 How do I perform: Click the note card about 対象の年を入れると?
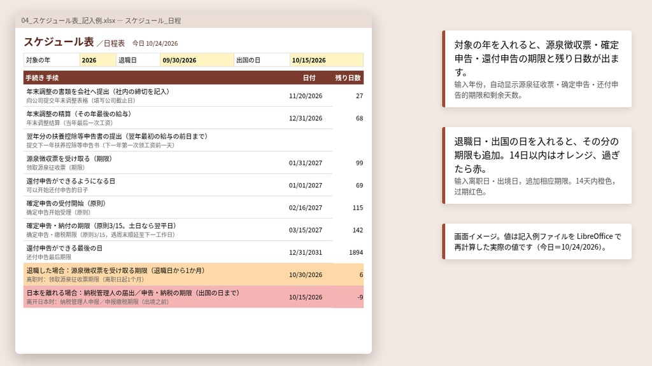coord(537,69)
